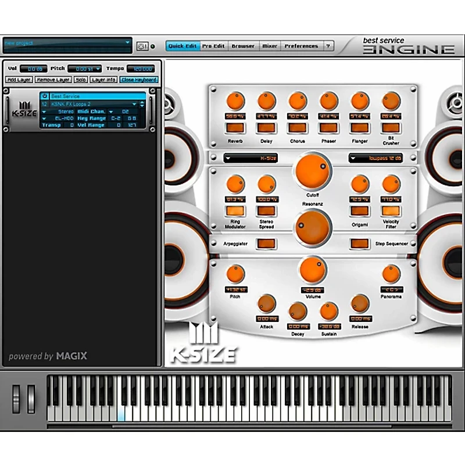Click the layer power icon beside Best Service
Image resolution: width=465 pixels, height=465 pixels.
[44, 96]
